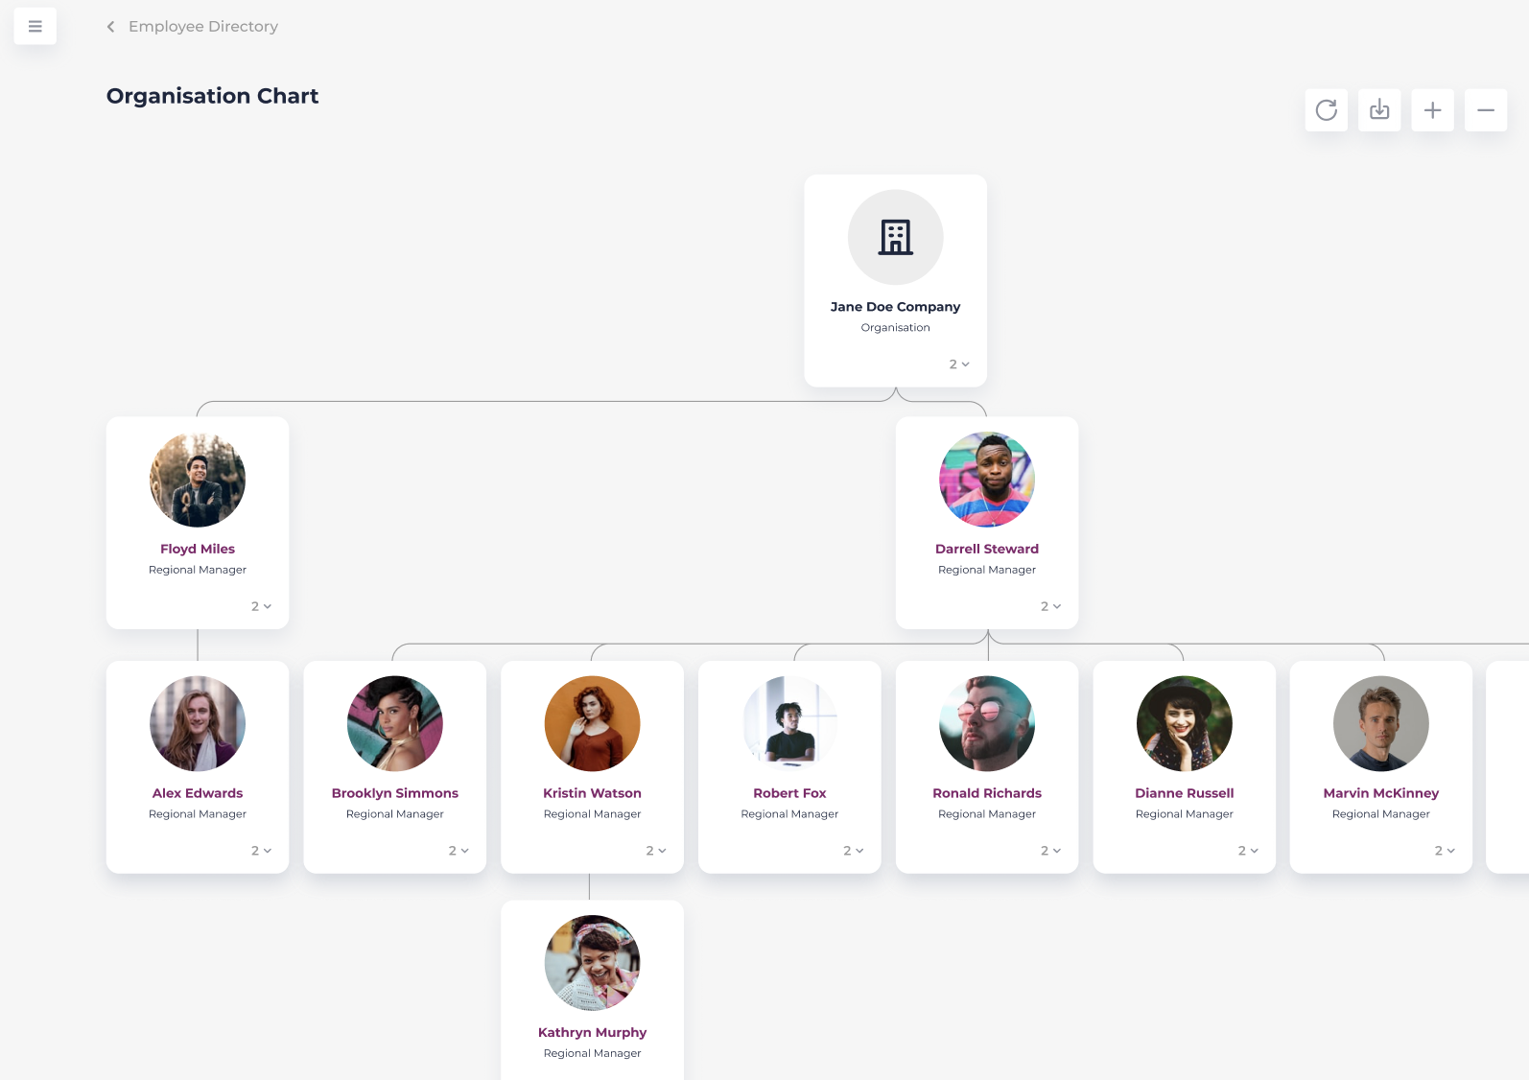This screenshot has width=1529, height=1080.
Task: Expand Marvin McKinney's reports
Action: [x=1445, y=851]
